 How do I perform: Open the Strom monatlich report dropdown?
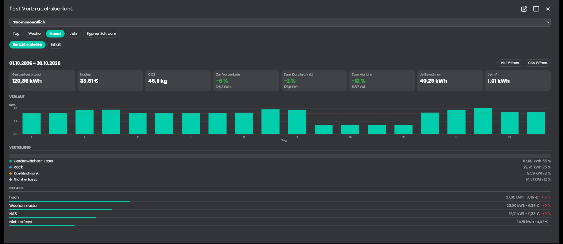pyautogui.click(x=280, y=22)
